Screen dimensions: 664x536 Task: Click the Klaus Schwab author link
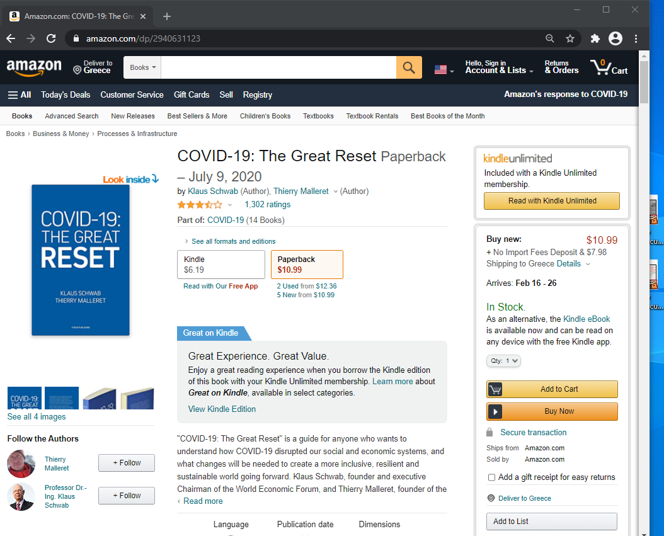[213, 191]
